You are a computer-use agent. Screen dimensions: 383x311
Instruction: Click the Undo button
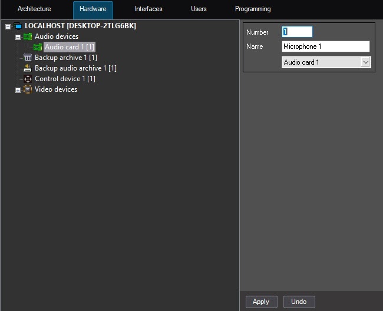[299, 302]
